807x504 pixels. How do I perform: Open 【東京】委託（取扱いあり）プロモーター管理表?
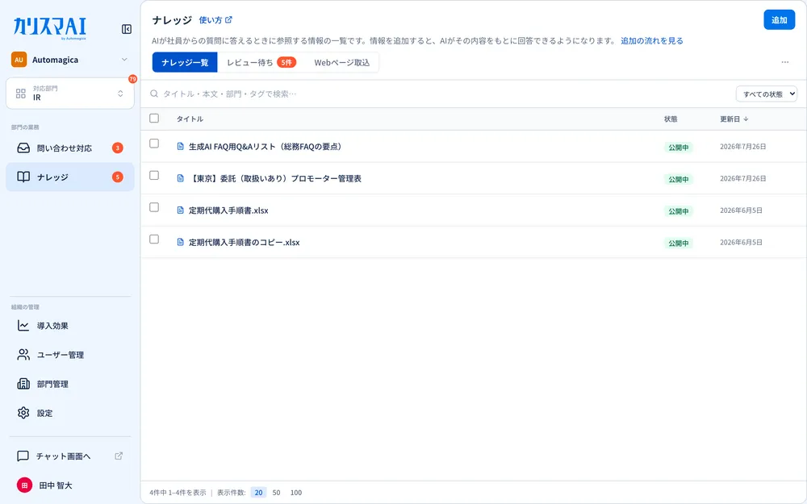click(275, 178)
